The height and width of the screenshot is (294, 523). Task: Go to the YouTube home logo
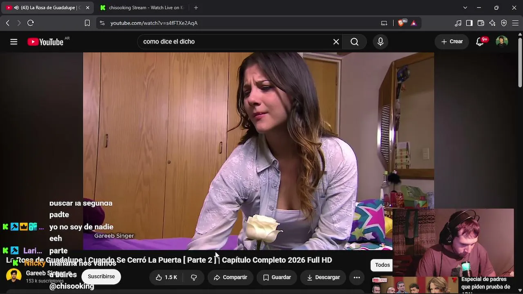click(x=45, y=42)
